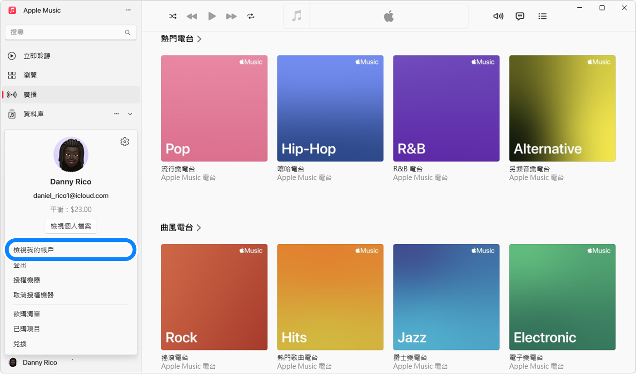Click 熱門歌曲電台 title link

(x=298, y=358)
